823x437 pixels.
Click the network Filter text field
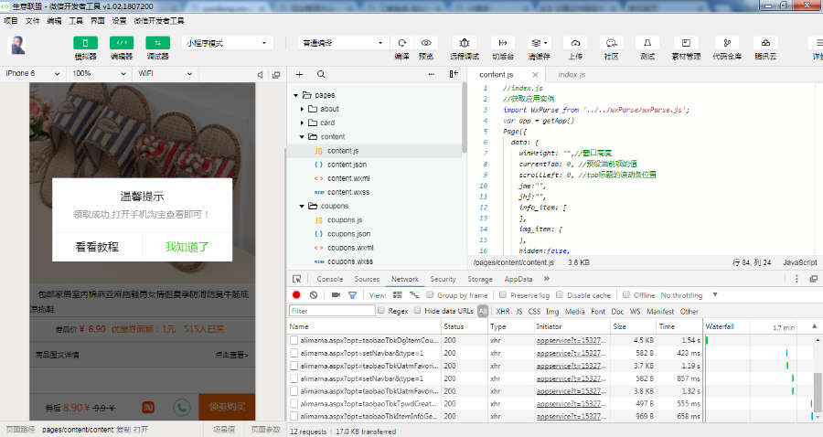(x=332, y=311)
